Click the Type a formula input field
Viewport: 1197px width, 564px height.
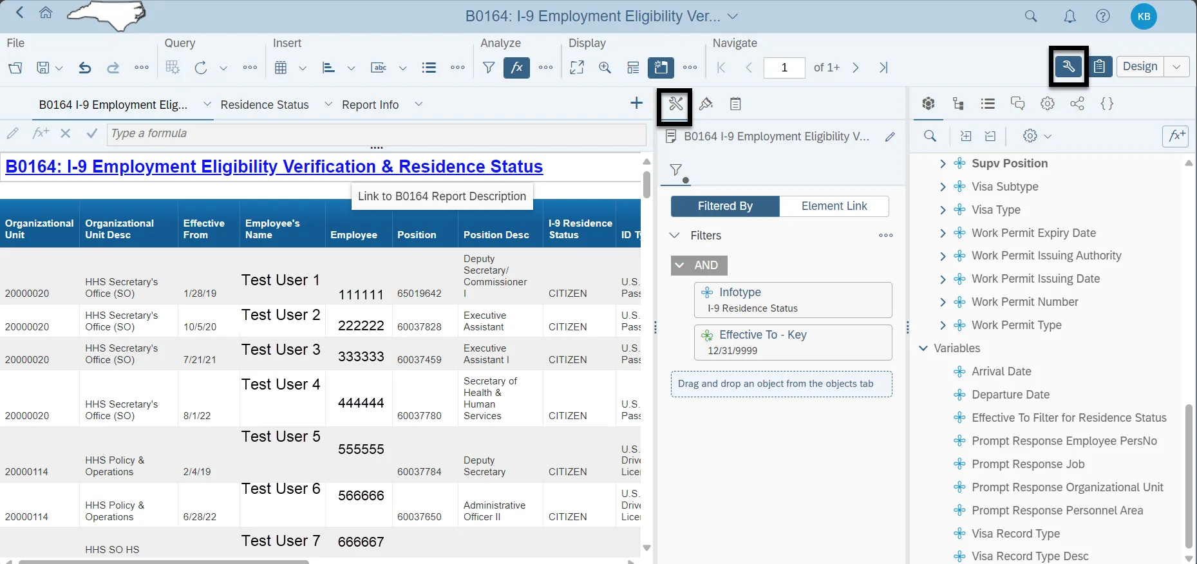coord(376,134)
